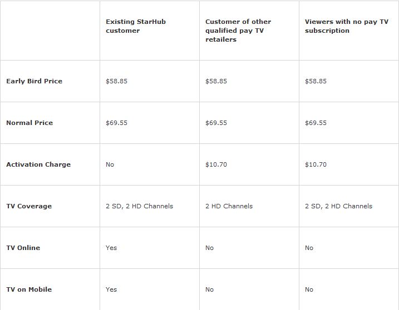Click TV Online 'No' under other pay TV retailers

[x=209, y=248]
